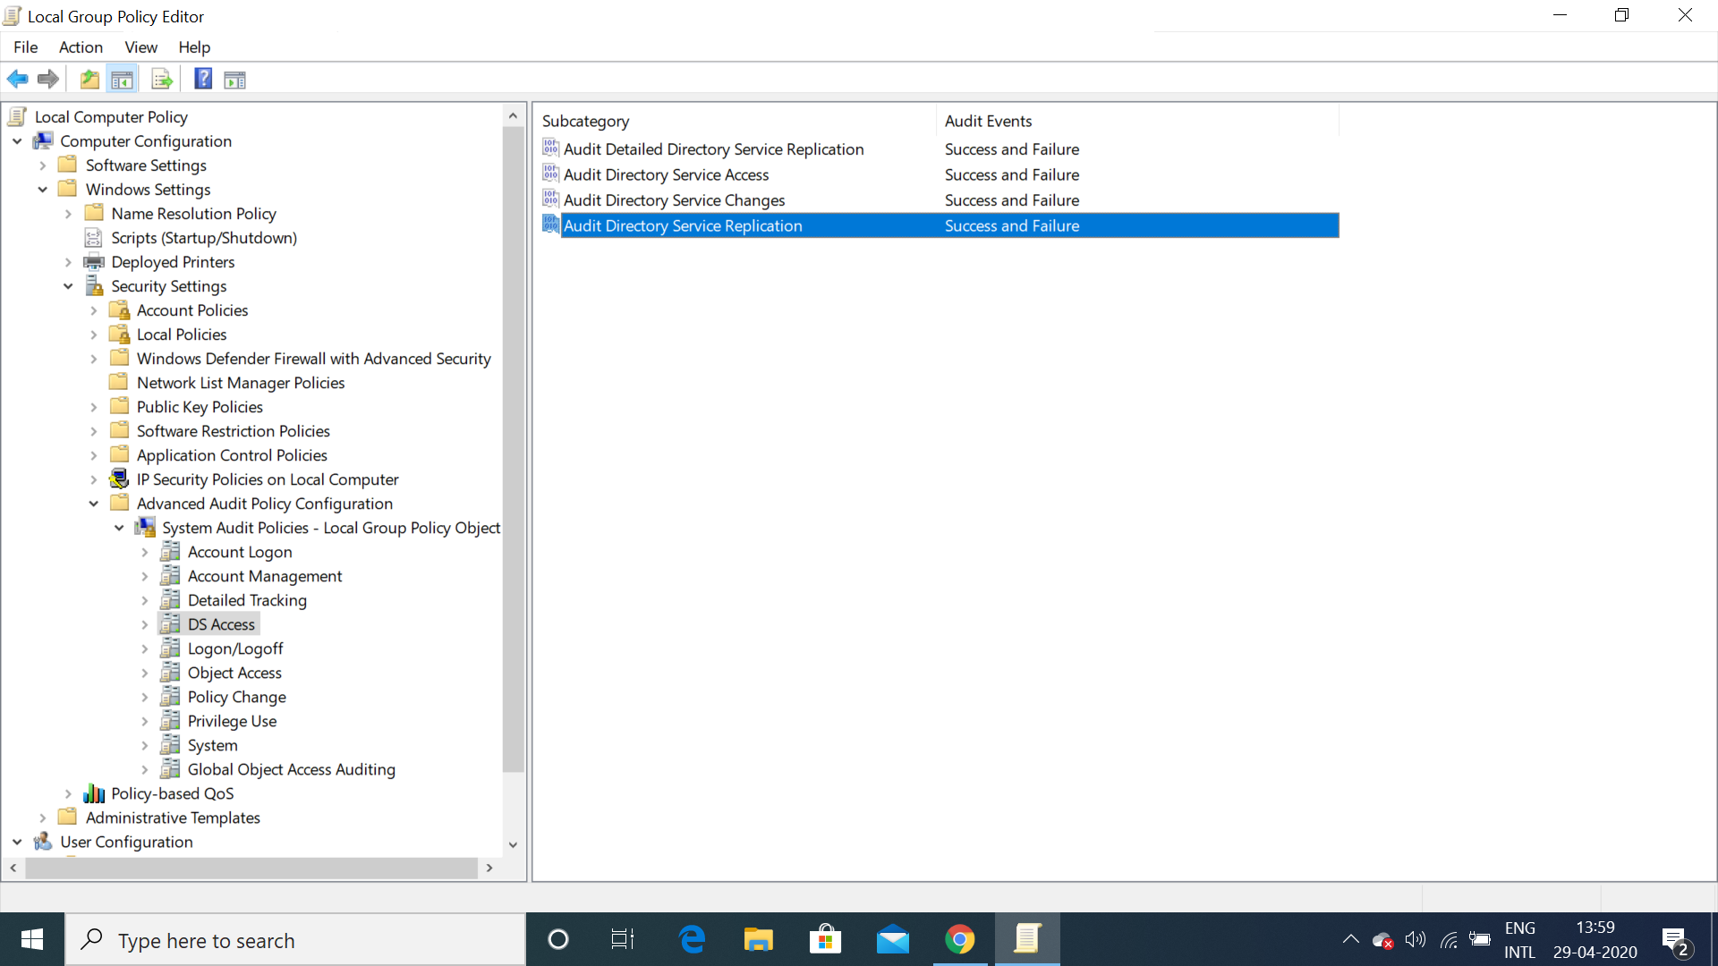Viewport: 1718px width, 966px height.
Task: Open the View menu
Action: click(x=140, y=47)
